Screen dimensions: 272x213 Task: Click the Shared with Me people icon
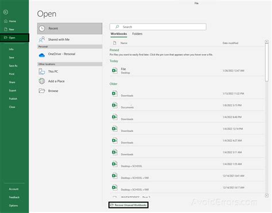[x=42, y=40]
